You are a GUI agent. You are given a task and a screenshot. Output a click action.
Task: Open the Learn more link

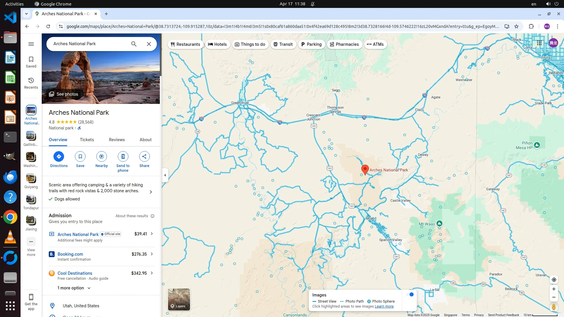[x=384, y=306]
